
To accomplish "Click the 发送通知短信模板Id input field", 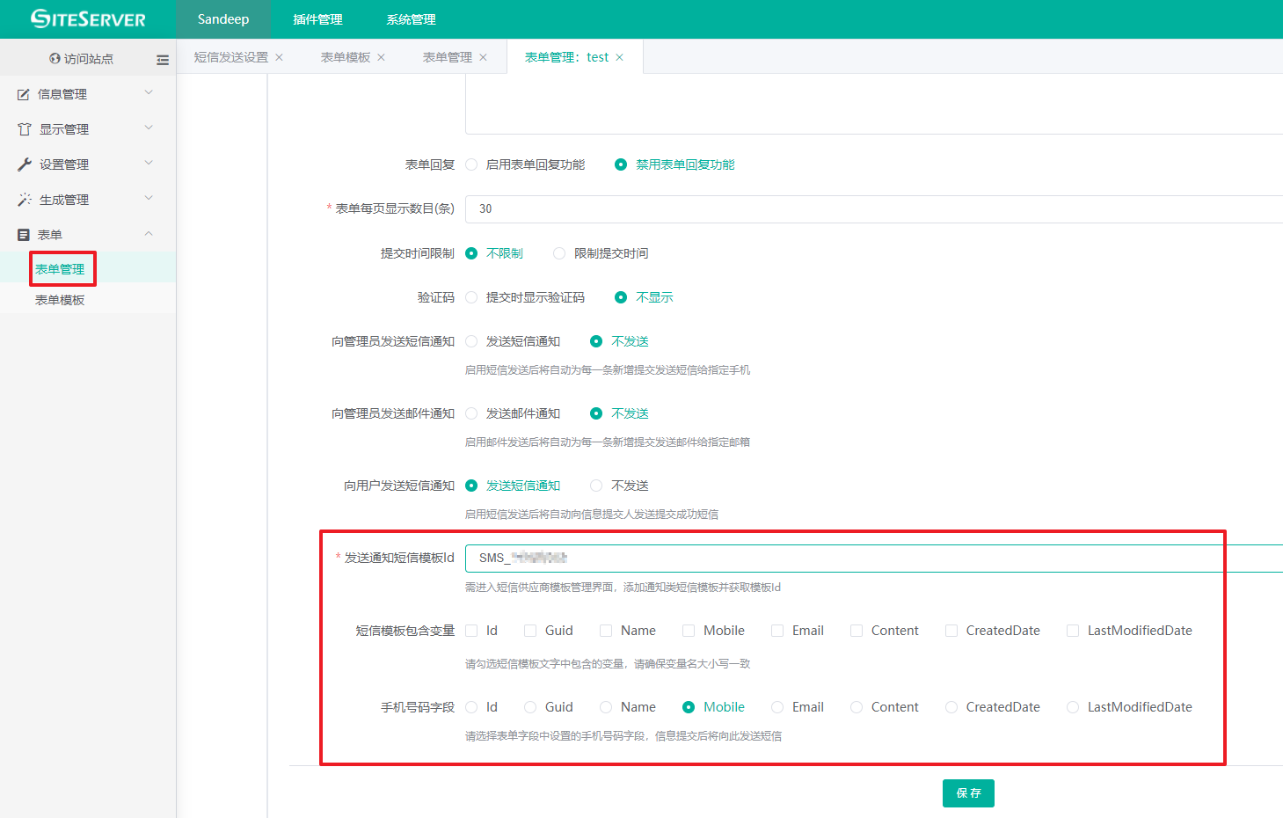I will coord(874,558).
